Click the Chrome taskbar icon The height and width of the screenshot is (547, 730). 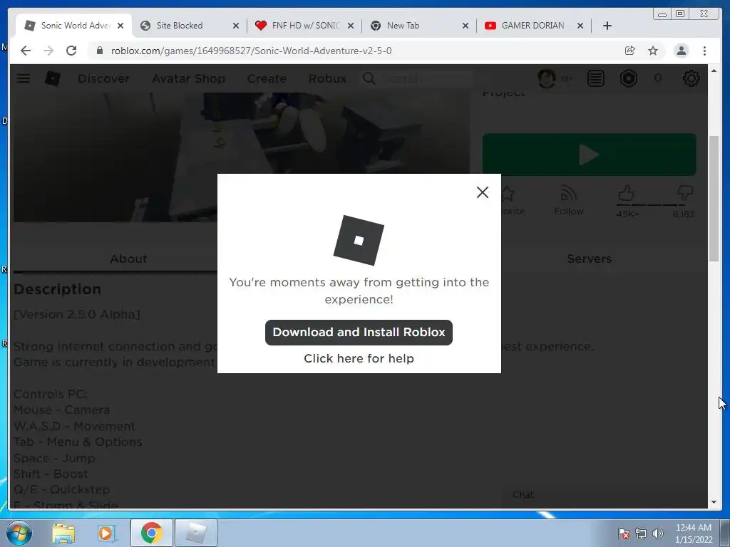coord(151,533)
